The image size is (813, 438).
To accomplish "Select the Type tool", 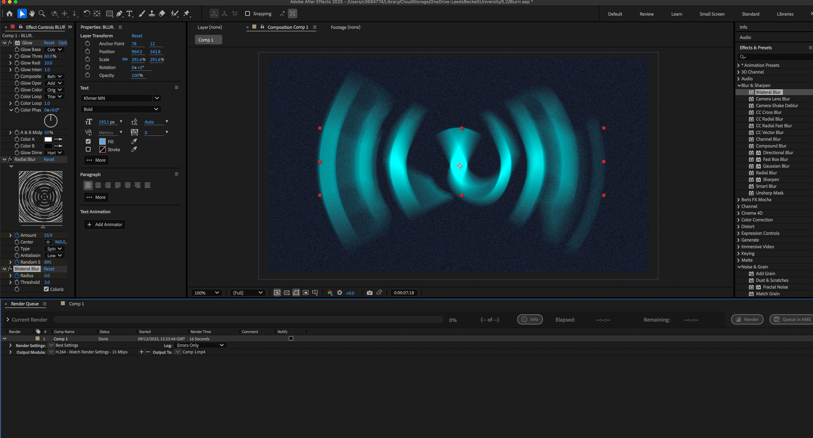I will [x=129, y=14].
